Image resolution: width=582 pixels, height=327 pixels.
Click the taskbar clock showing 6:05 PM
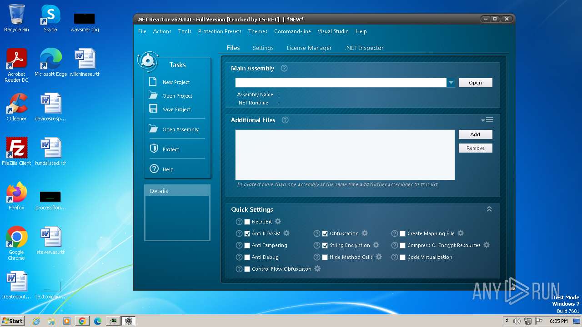(x=558, y=321)
